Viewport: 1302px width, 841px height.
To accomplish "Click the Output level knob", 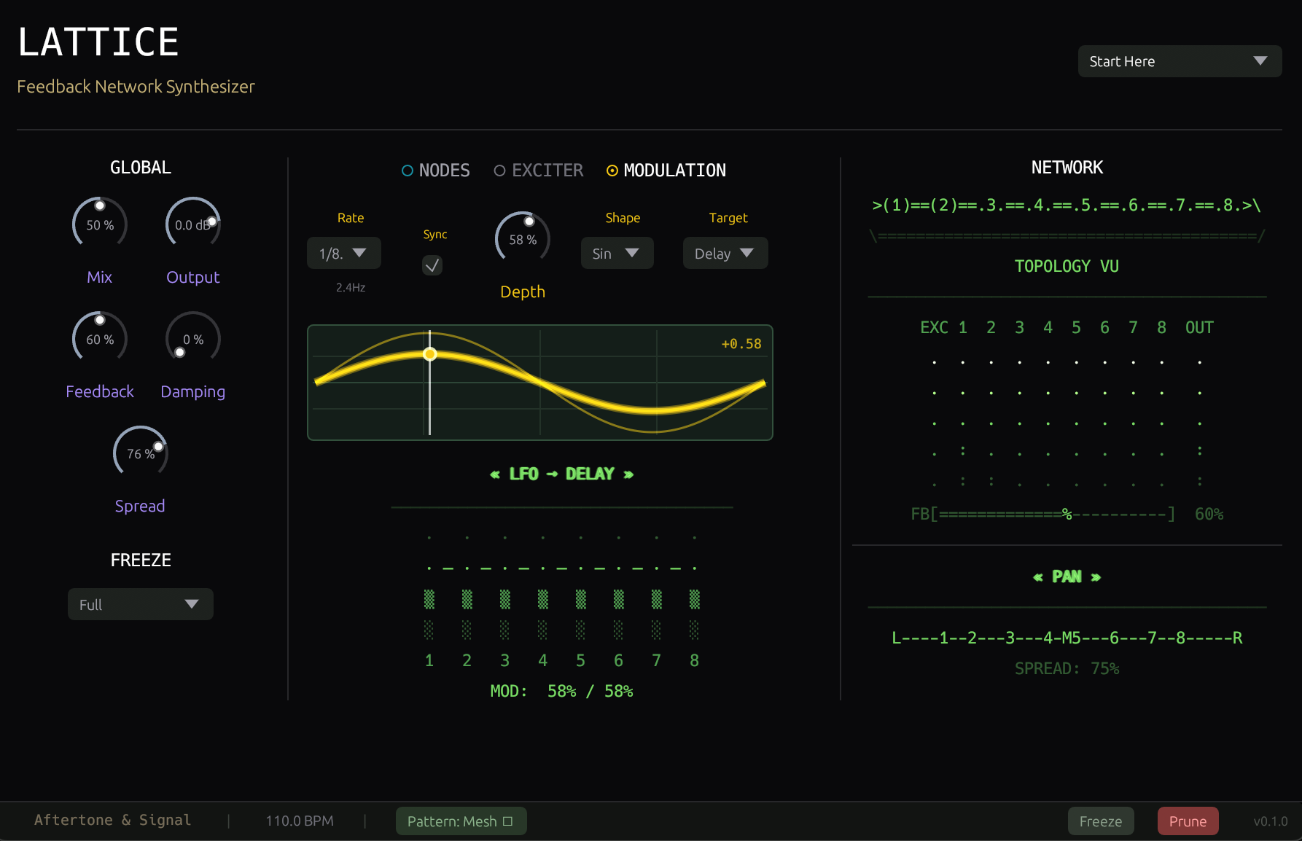I will [192, 223].
